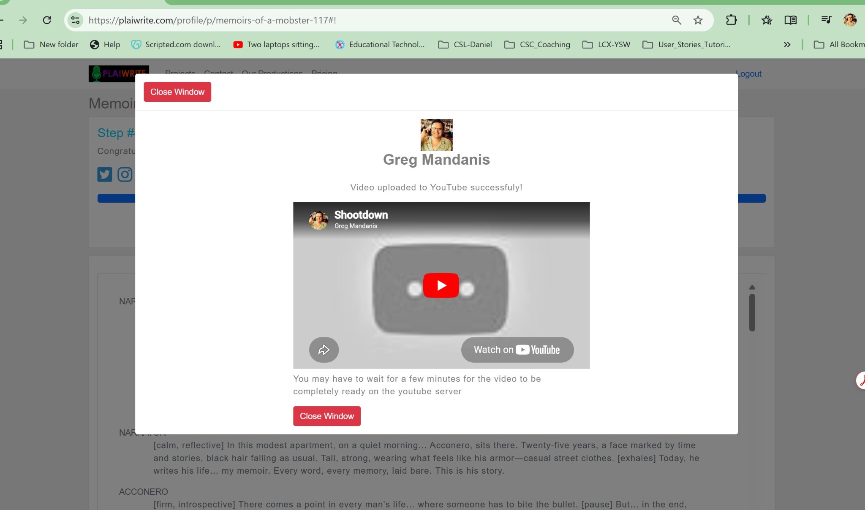This screenshot has height=510, width=865.
Task: Click the scrollbar up arrow
Action: tap(752, 288)
